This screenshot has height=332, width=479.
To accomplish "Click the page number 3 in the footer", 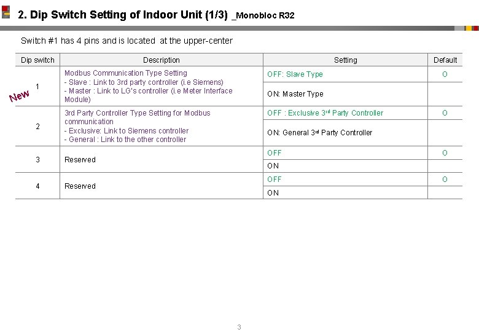I will [239, 327].
